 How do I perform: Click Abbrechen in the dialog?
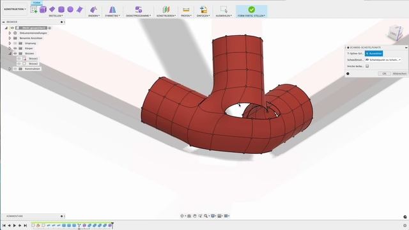point(399,74)
